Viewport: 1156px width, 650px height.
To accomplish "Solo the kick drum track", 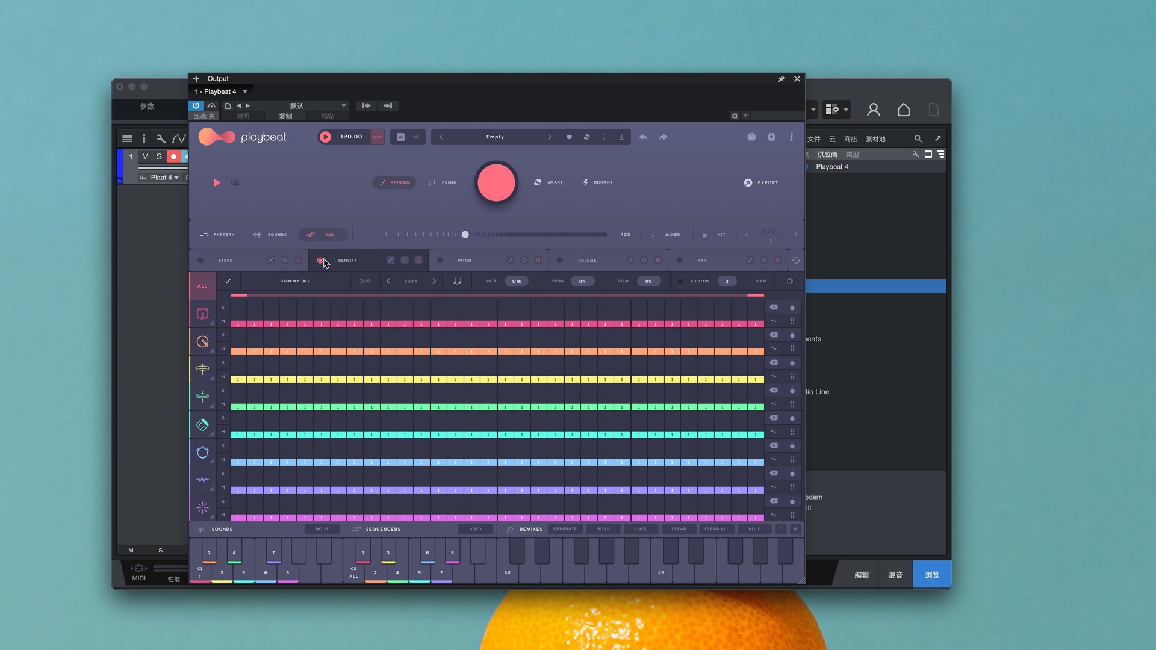I will point(223,308).
